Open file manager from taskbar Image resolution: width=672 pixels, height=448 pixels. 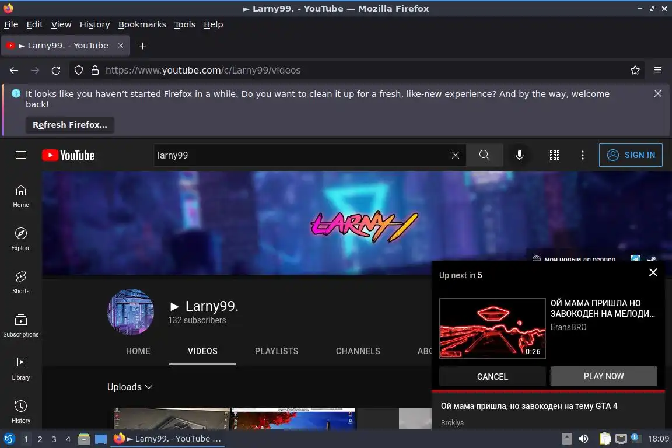(84, 439)
